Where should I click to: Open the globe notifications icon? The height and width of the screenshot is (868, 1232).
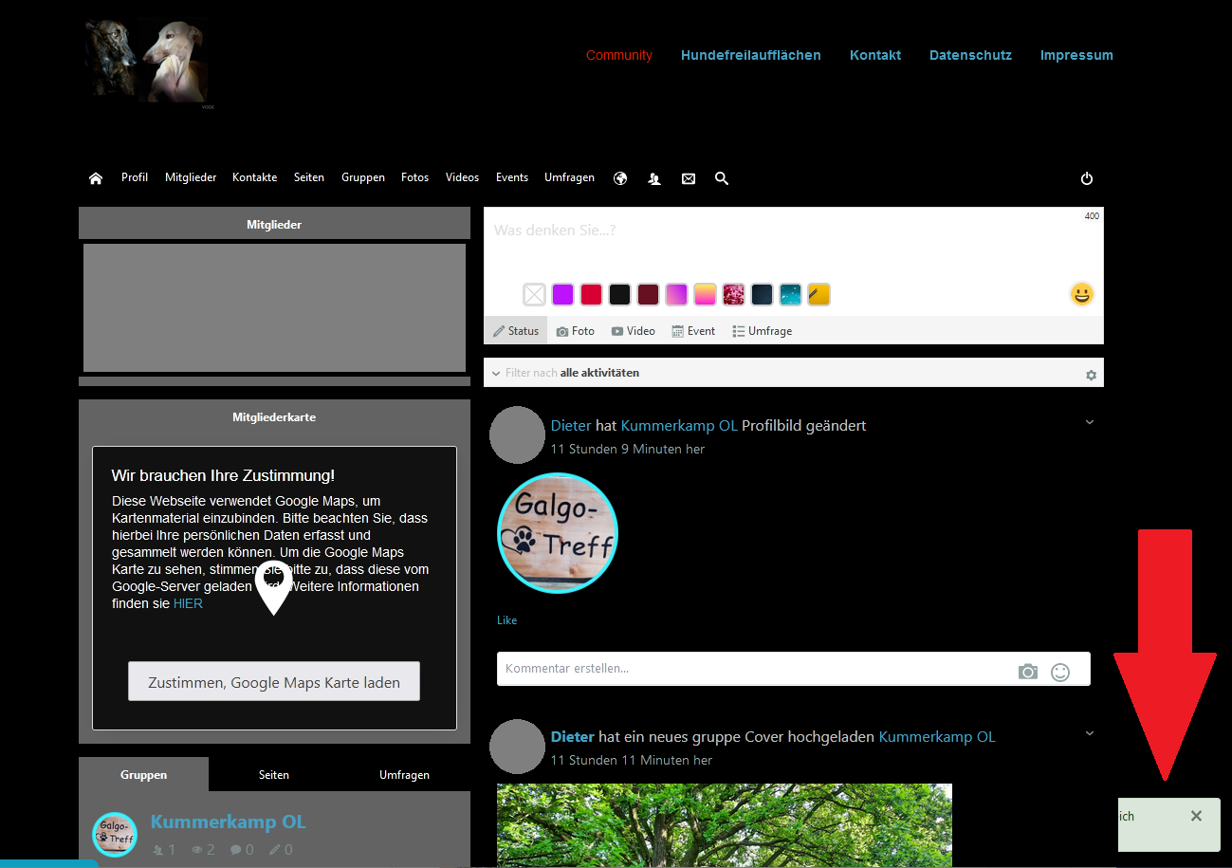click(x=620, y=178)
